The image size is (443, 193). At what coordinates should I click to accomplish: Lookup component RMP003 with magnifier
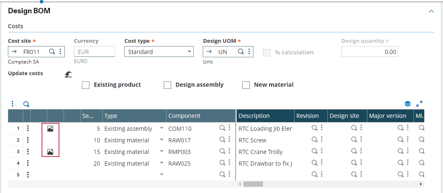222,151
